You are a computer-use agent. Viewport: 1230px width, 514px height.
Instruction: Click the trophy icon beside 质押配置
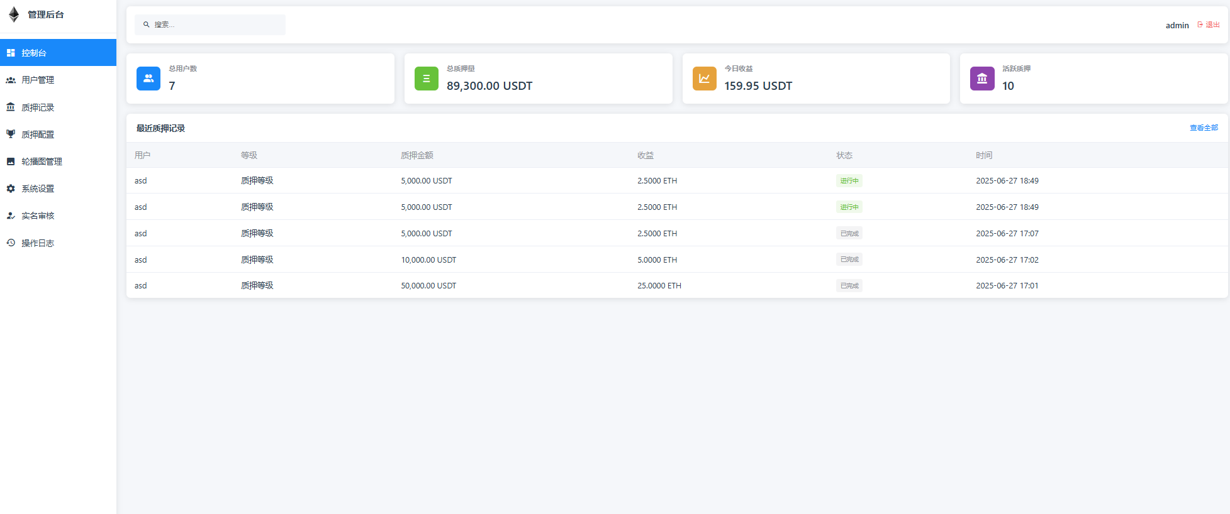[x=11, y=134]
